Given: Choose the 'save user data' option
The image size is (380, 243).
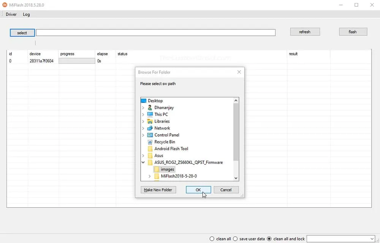Looking at the screenshot, I should (236, 239).
